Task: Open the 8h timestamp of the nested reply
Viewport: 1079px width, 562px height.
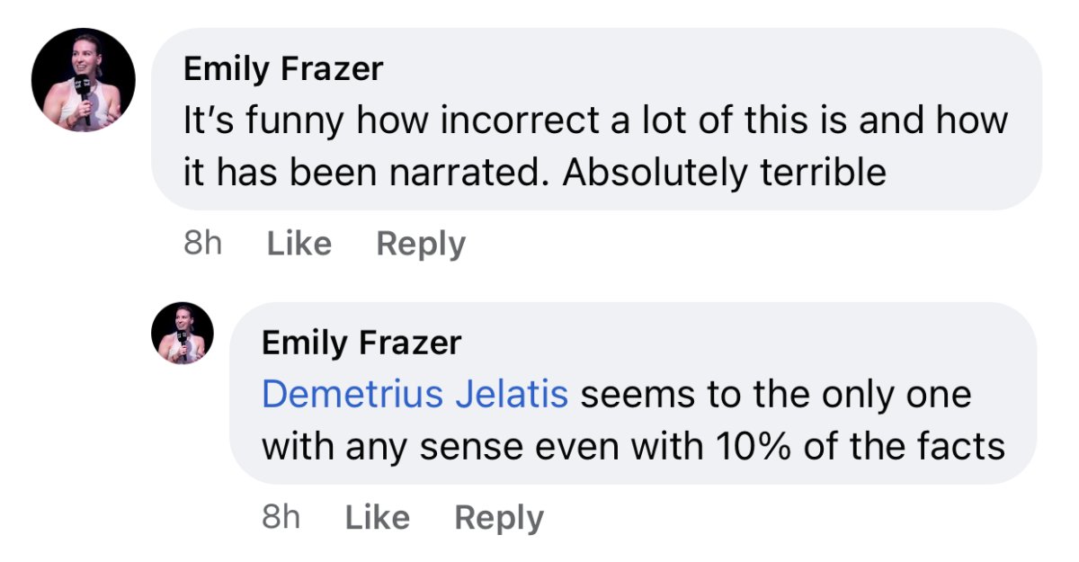Action: click(281, 517)
